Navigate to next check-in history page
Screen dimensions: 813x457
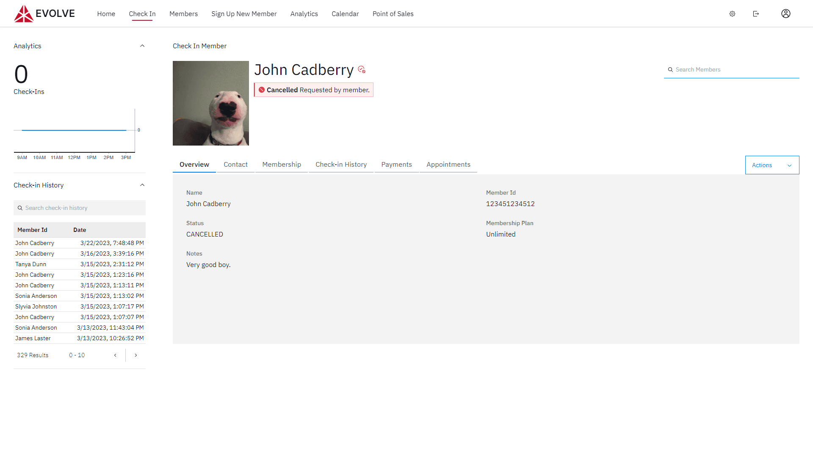coord(135,355)
